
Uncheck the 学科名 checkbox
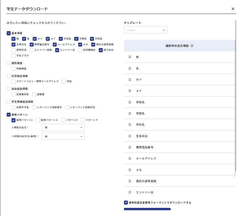click(x=92, y=39)
